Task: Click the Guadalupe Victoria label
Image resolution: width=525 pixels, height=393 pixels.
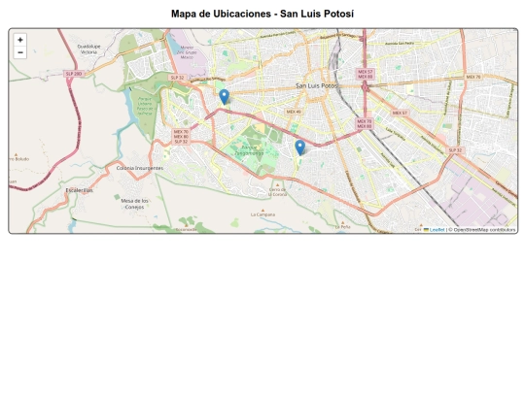Action: click(x=89, y=49)
